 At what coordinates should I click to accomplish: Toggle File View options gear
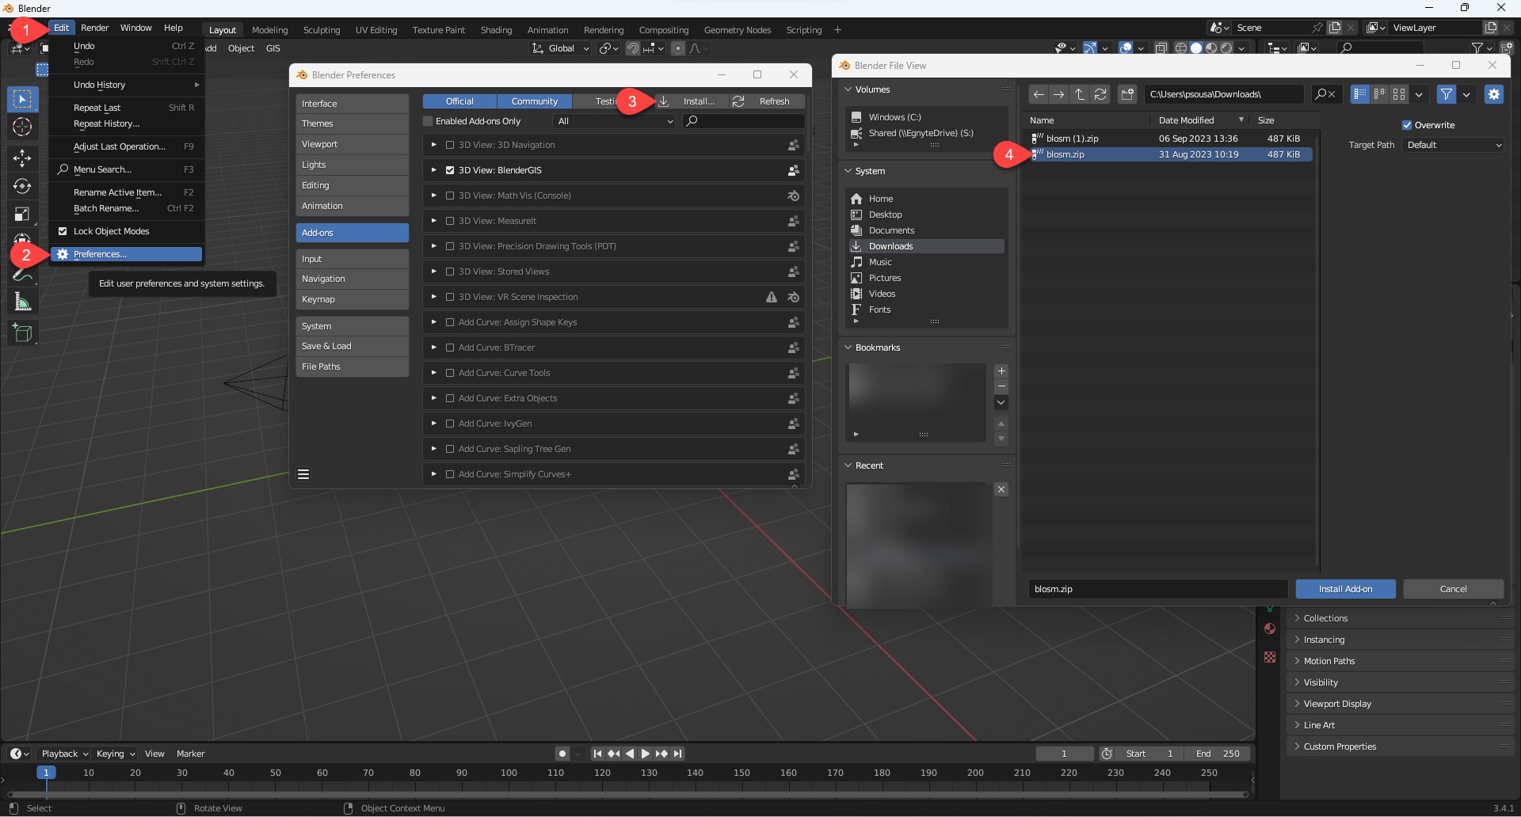[1494, 94]
